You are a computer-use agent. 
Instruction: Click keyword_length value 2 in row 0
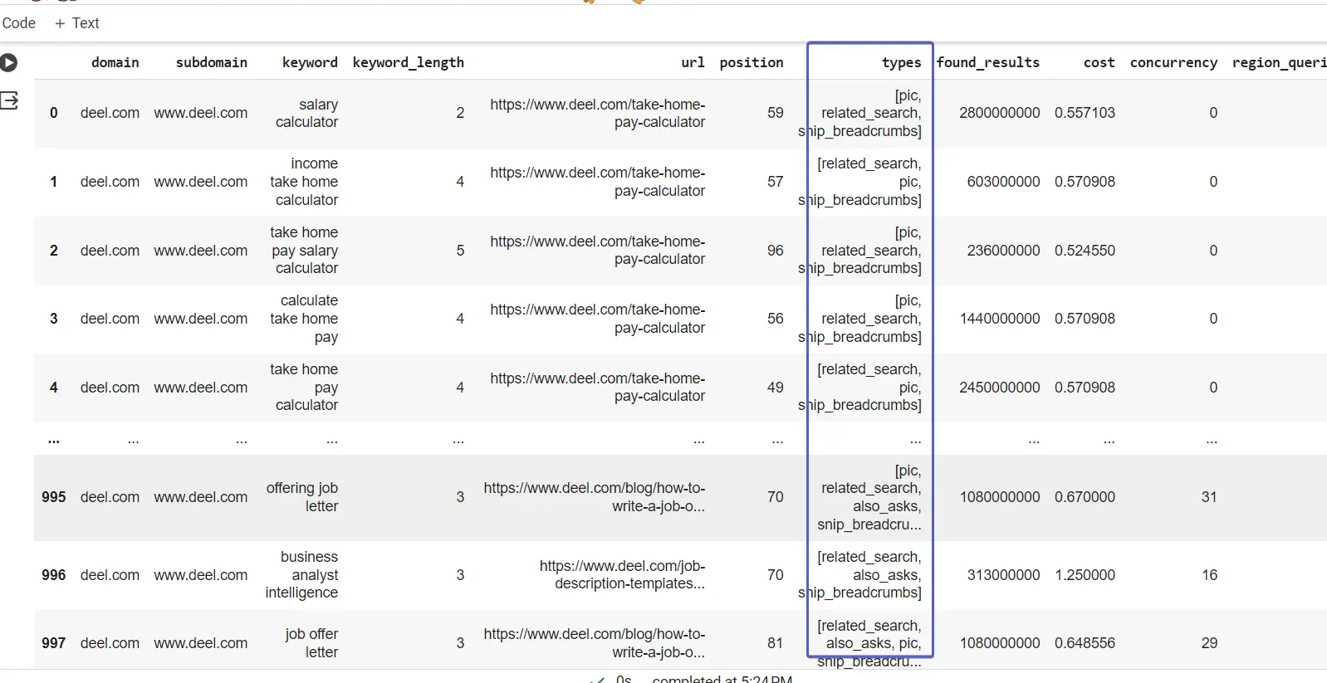tap(460, 113)
